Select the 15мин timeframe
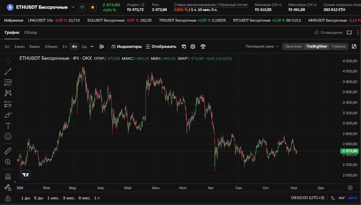 click(x=51, y=46)
